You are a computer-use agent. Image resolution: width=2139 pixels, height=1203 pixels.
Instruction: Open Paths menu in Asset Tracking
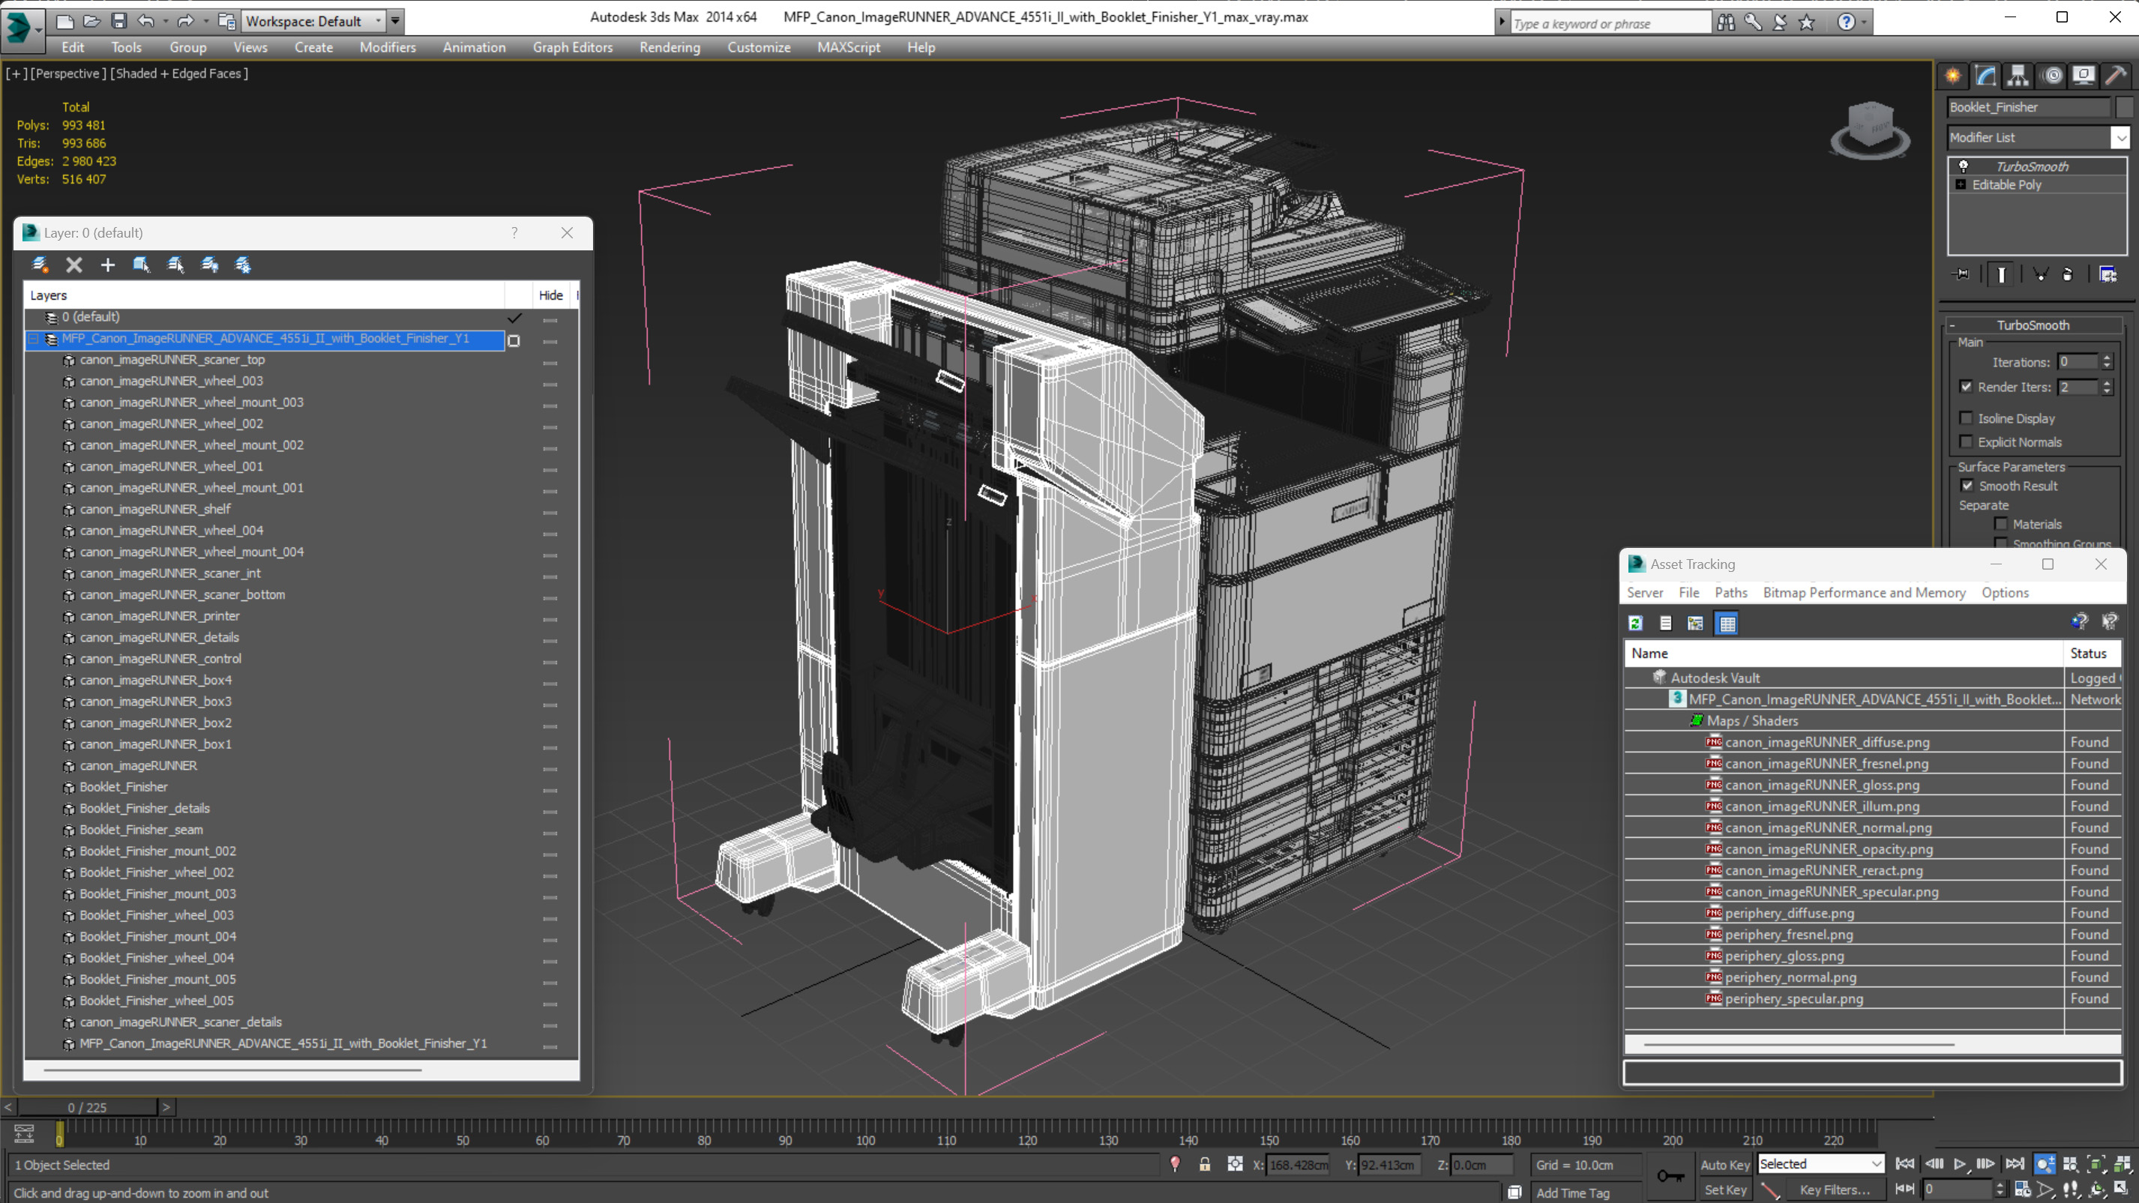[x=1730, y=592]
